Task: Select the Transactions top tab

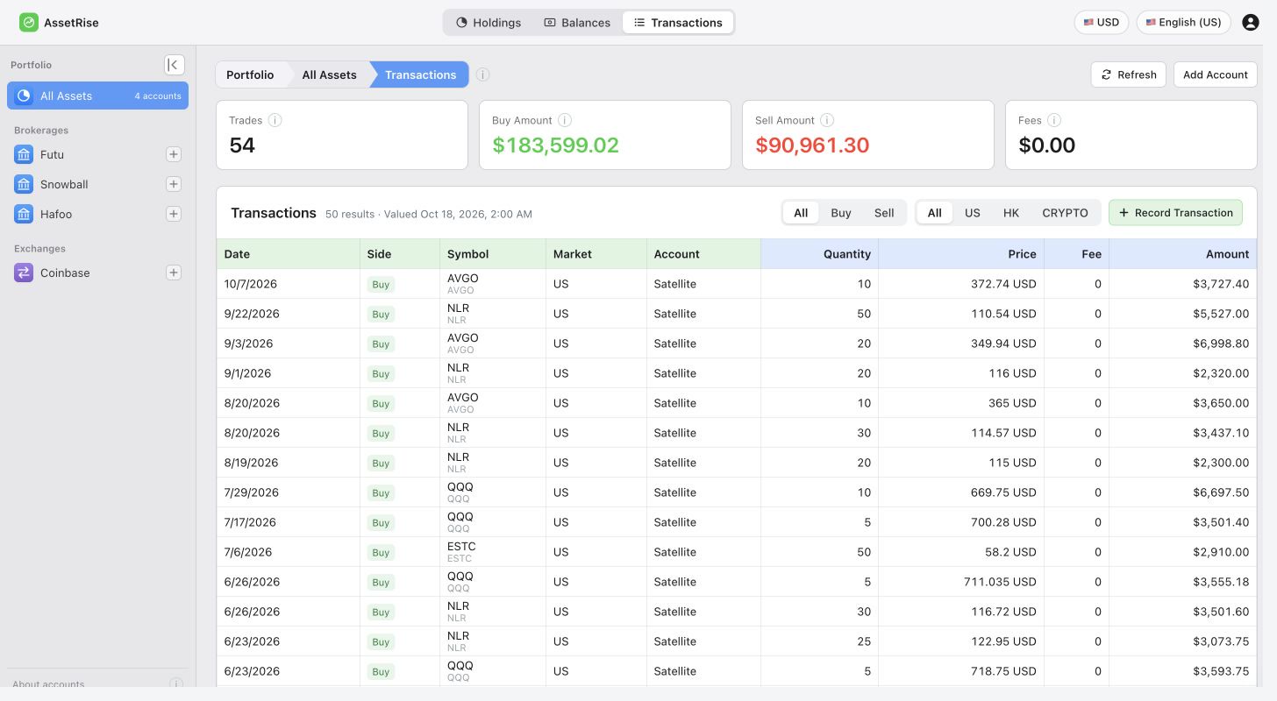Action: 678,23
